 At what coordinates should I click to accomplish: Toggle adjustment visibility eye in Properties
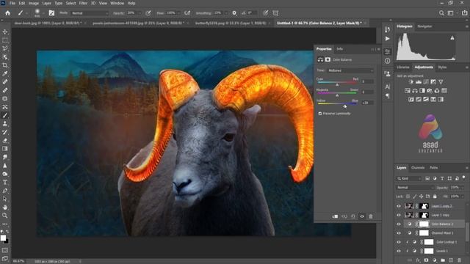pos(362,216)
